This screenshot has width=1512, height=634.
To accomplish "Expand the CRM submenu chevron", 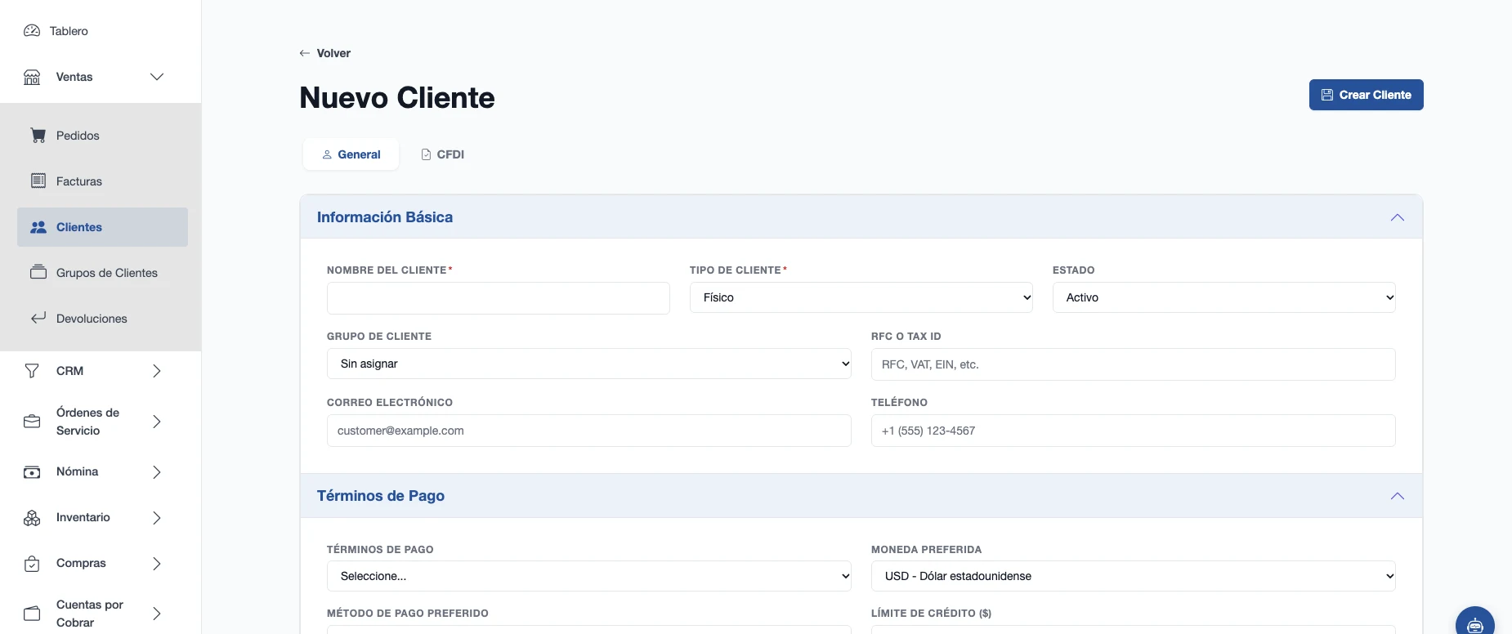I will pyautogui.click(x=157, y=371).
